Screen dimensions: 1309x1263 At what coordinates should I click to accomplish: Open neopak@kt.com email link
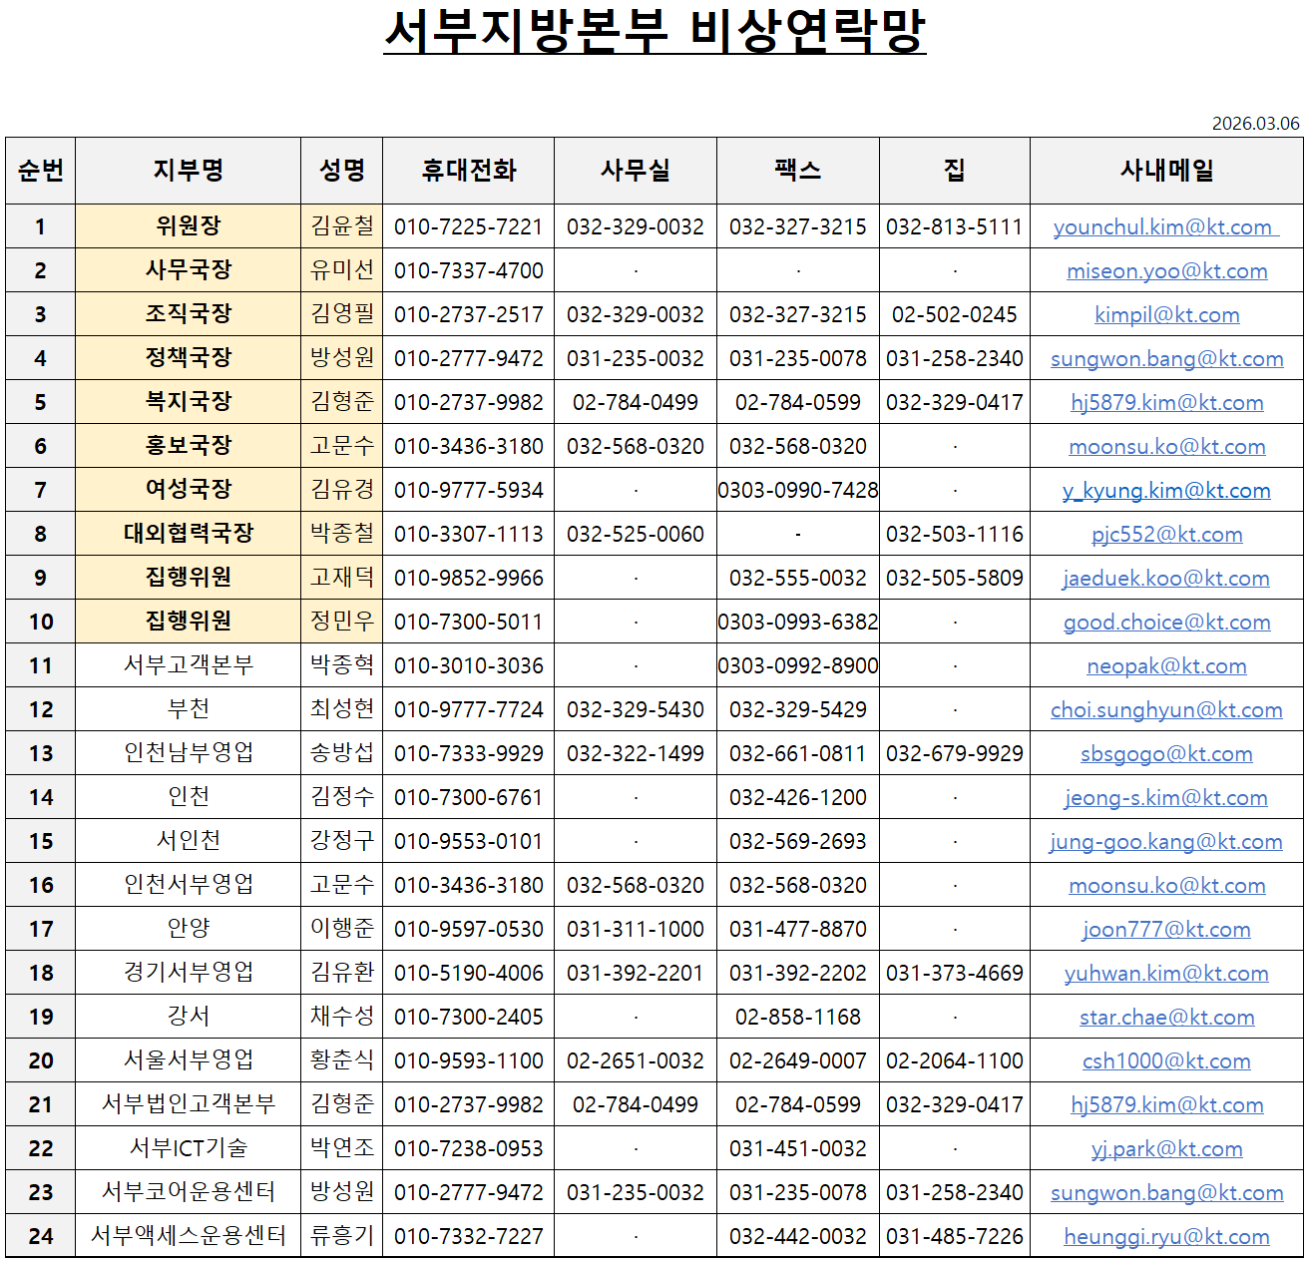pos(1166,666)
